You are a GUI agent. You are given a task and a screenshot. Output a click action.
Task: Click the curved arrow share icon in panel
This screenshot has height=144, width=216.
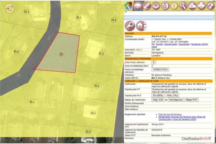click(x=130, y=26)
